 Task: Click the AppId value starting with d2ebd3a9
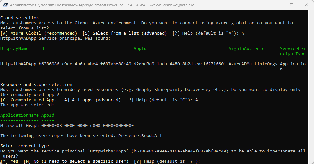(x=180, y=64)
